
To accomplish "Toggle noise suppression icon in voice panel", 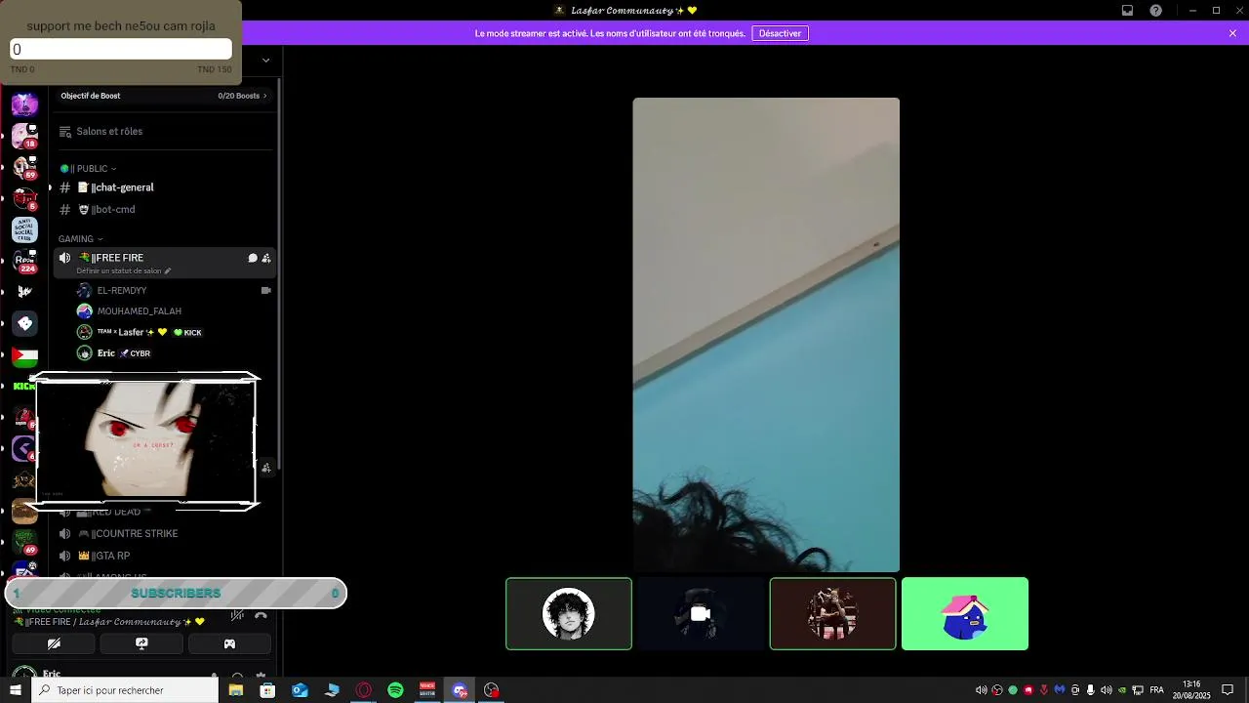I will (x=237, y=616).
